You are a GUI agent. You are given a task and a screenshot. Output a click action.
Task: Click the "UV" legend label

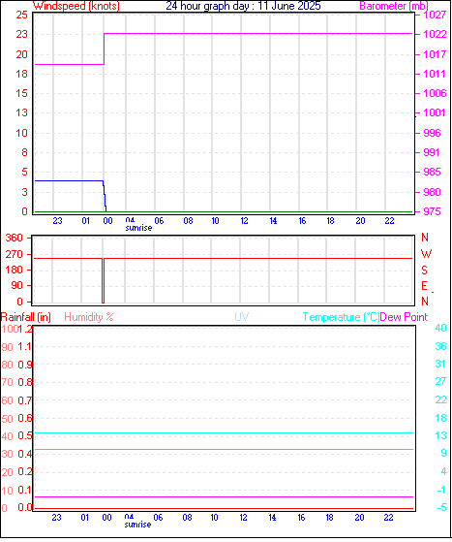point(242,317)
